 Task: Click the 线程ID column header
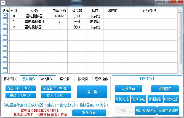(112, 10)
